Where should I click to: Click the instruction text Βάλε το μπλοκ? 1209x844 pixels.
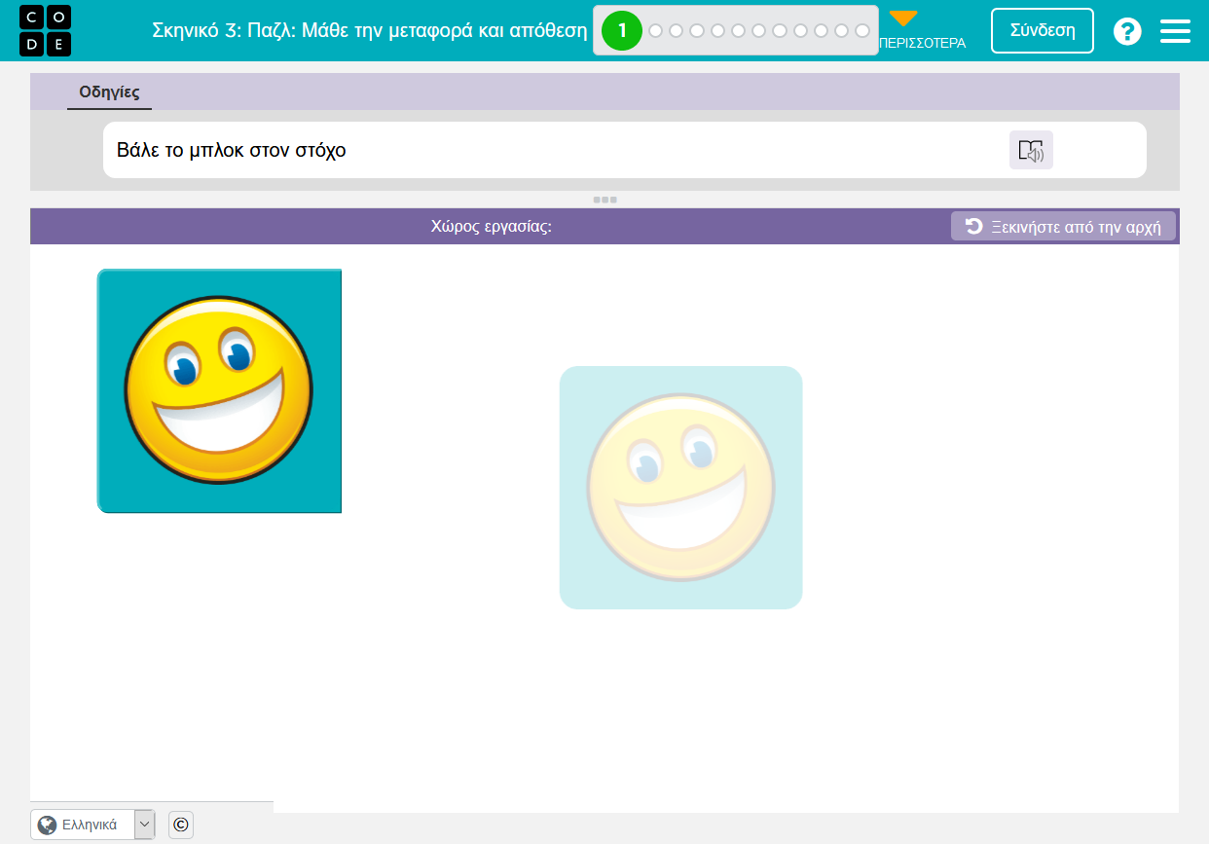[232, 150]
